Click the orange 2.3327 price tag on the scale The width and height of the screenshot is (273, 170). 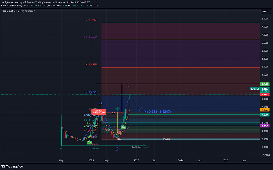(265, 109)
